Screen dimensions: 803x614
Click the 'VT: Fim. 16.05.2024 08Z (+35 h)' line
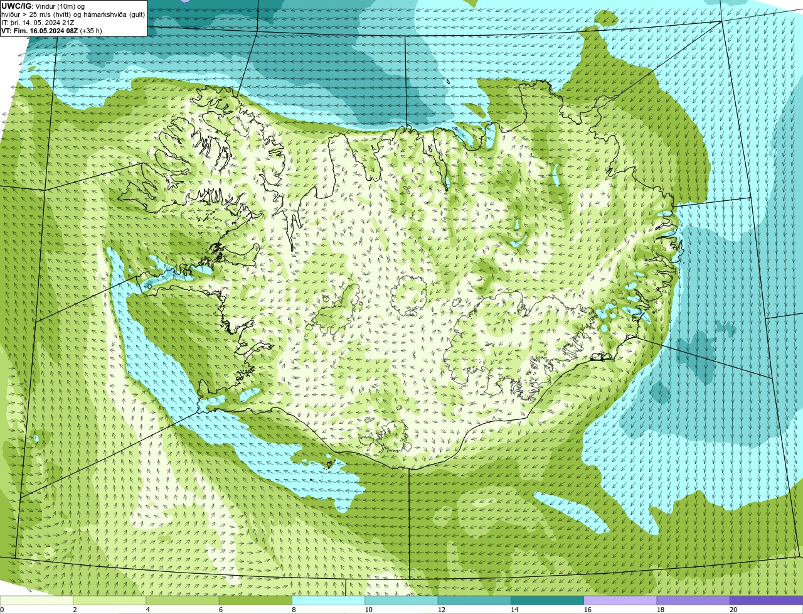pyautogui.click(x=51, y=30)
